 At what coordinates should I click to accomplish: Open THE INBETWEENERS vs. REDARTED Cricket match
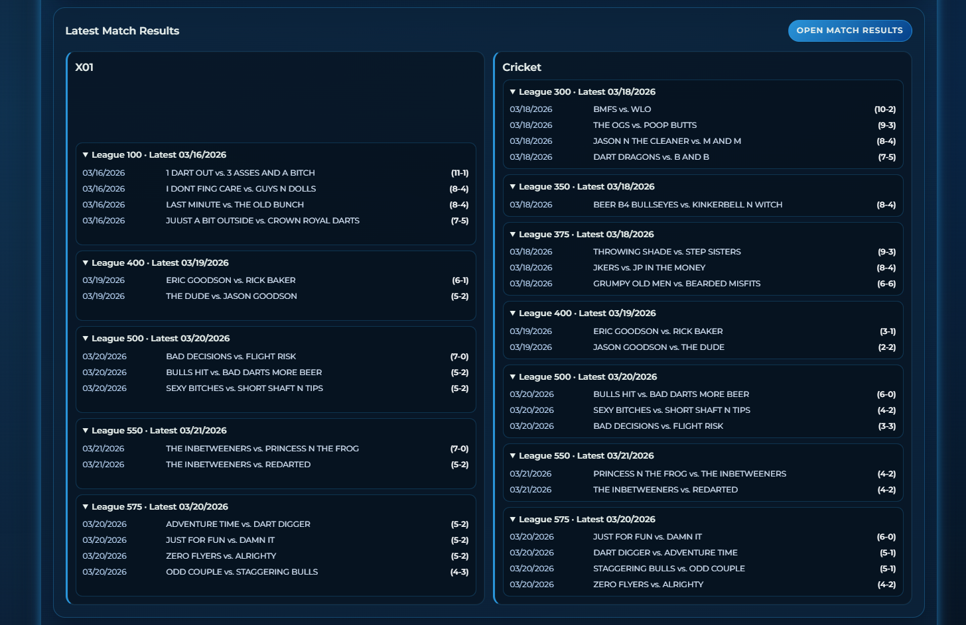click(666, 489)
